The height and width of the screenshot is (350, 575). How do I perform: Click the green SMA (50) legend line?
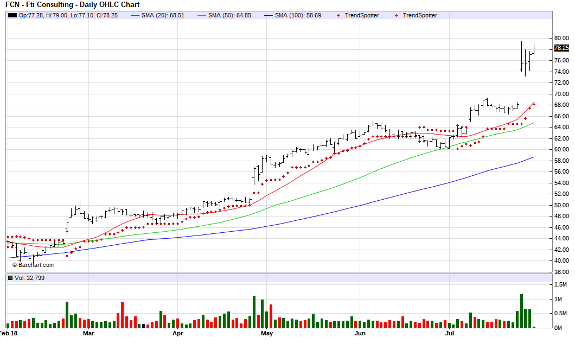pos(202,15)
